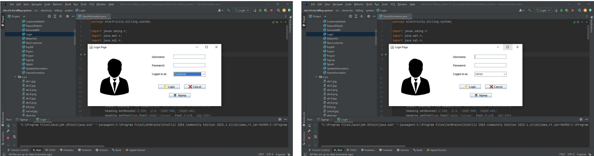
Task: Open the combo box showing Admin
Action: point(491,74)
